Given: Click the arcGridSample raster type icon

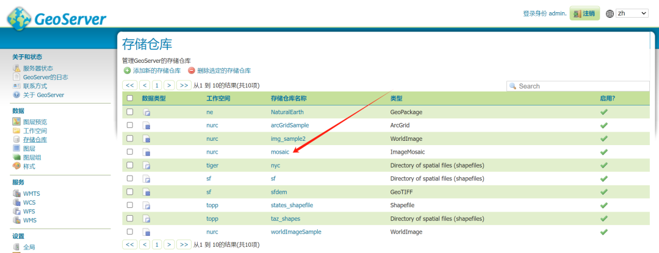Looking at the screenshot, I should coord(146,126).
